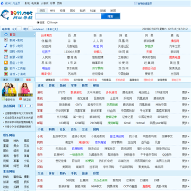Viewport: 191px width, 191px height.
Task: Click the green icon beside 春装专场
Action: [3, 99]
